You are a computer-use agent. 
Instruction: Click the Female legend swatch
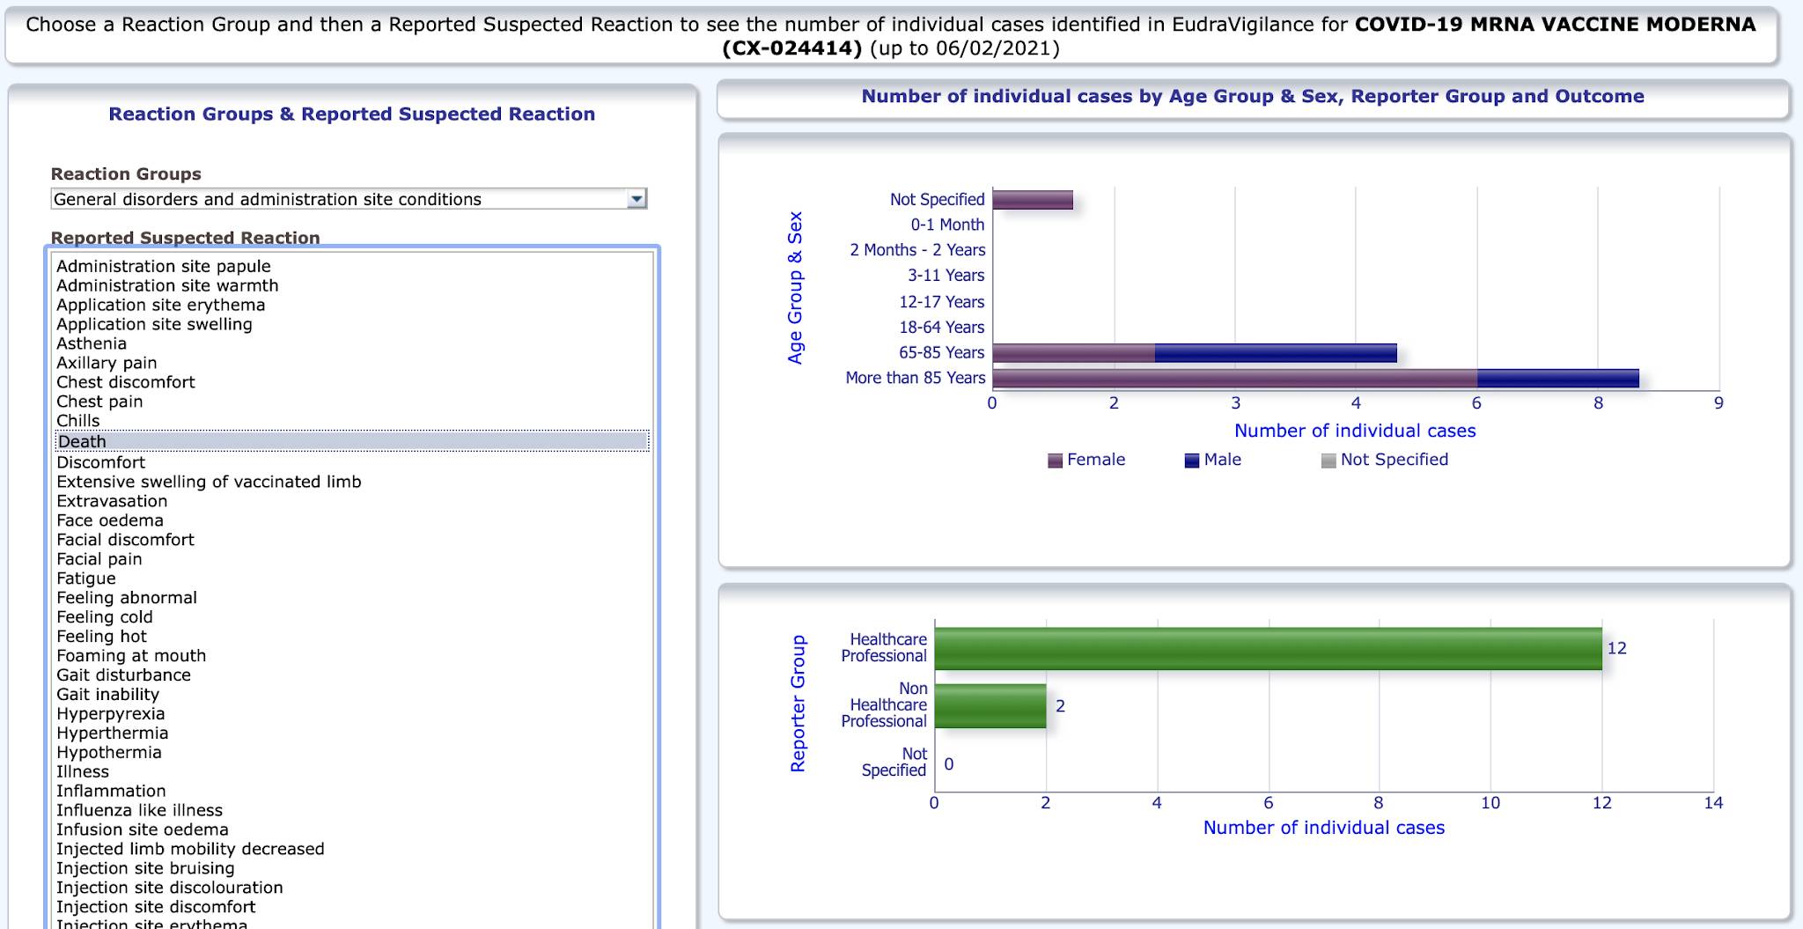point(1055,461)
